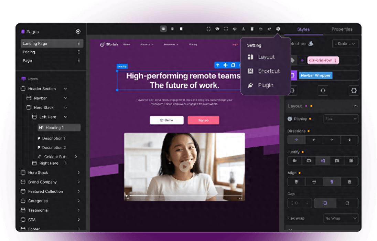Click the pink Sign up button
Image resolution: width=377 pixels, height=241 pixels.
tap(203, 120)
